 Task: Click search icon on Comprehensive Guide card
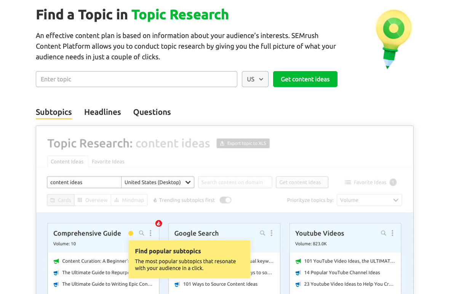(x=142, y=233)
